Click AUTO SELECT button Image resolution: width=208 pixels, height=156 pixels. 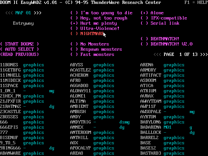[19, 49]
